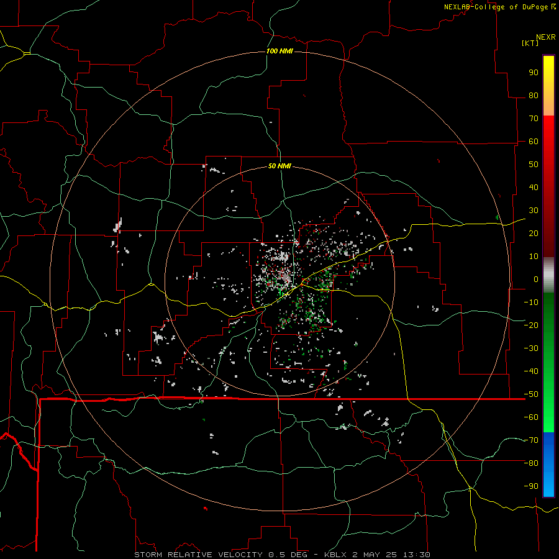Select the -10 value on velocity scale

tap(531, 302)
